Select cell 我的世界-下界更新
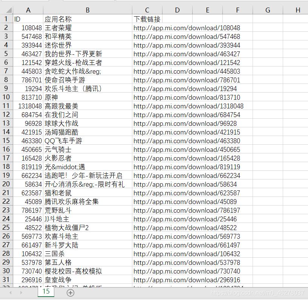 87,54
